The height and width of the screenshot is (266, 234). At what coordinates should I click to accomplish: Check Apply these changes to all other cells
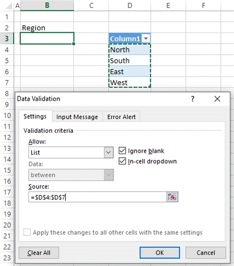[x=27, y=233]
